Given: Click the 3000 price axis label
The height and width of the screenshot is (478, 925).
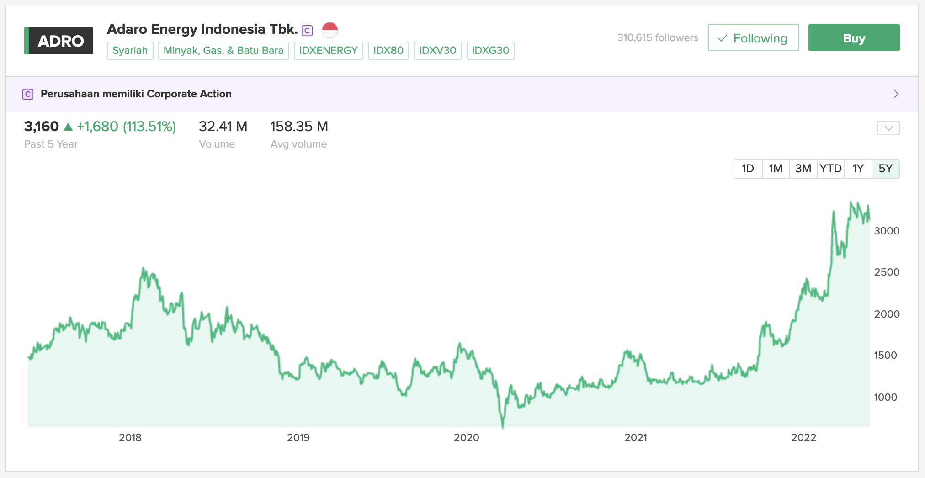Looking at the screenshot, I should [887, 231].
